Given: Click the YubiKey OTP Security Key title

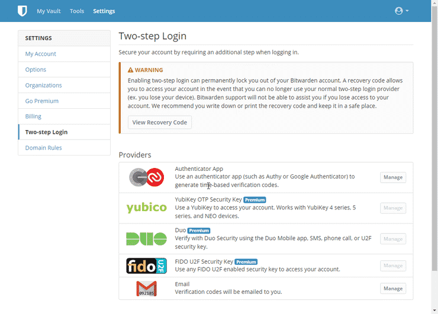Looking at the screenshot, I should tap(208, 199).
